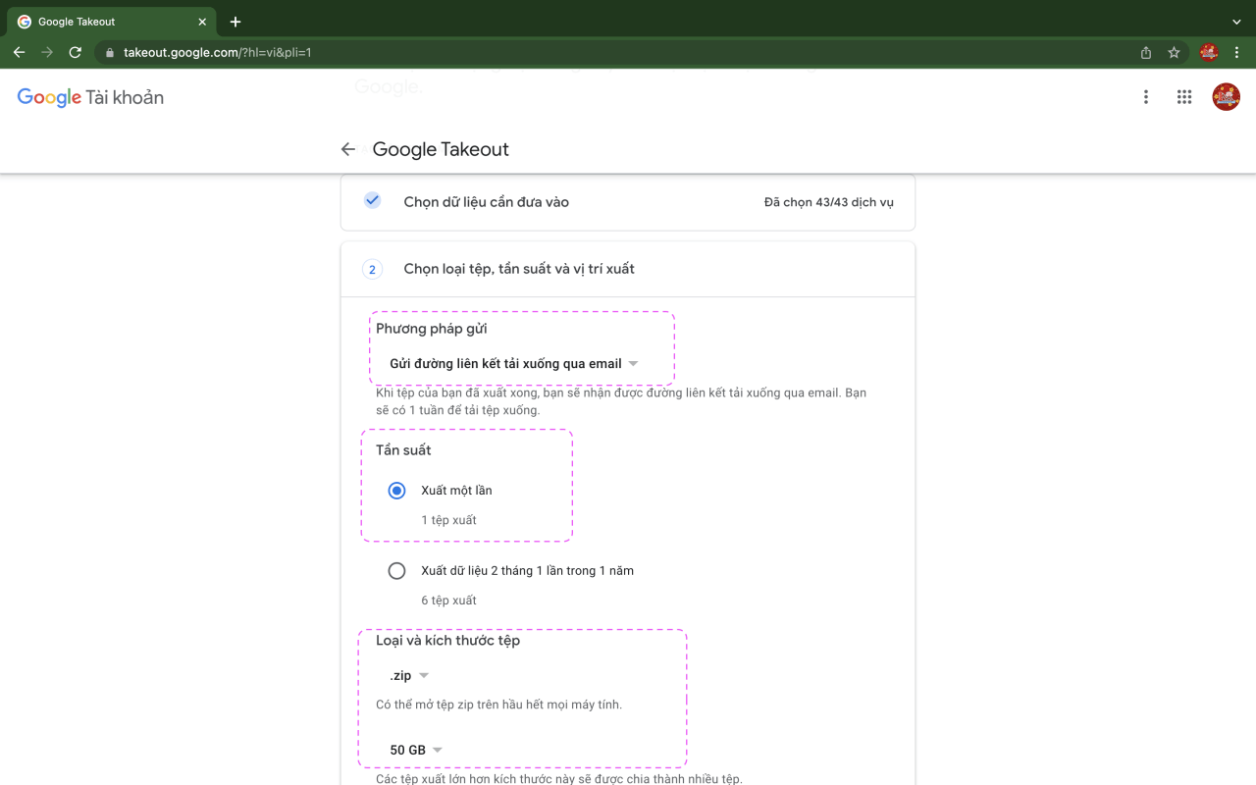Click the blue checkmark of step one
Screen dimensions: 1256x785
tap(372, 200)
